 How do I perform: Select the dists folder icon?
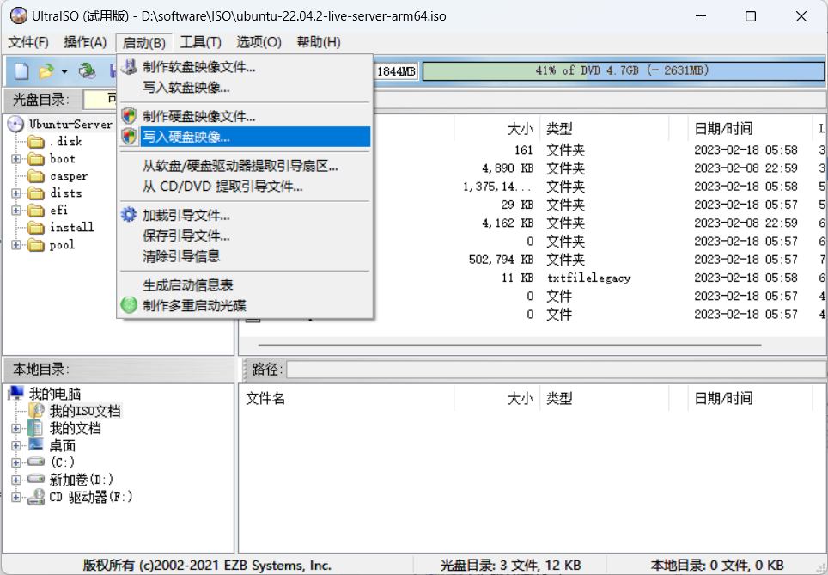point(36,193)
